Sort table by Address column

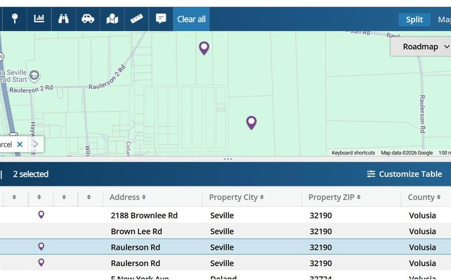127,197
